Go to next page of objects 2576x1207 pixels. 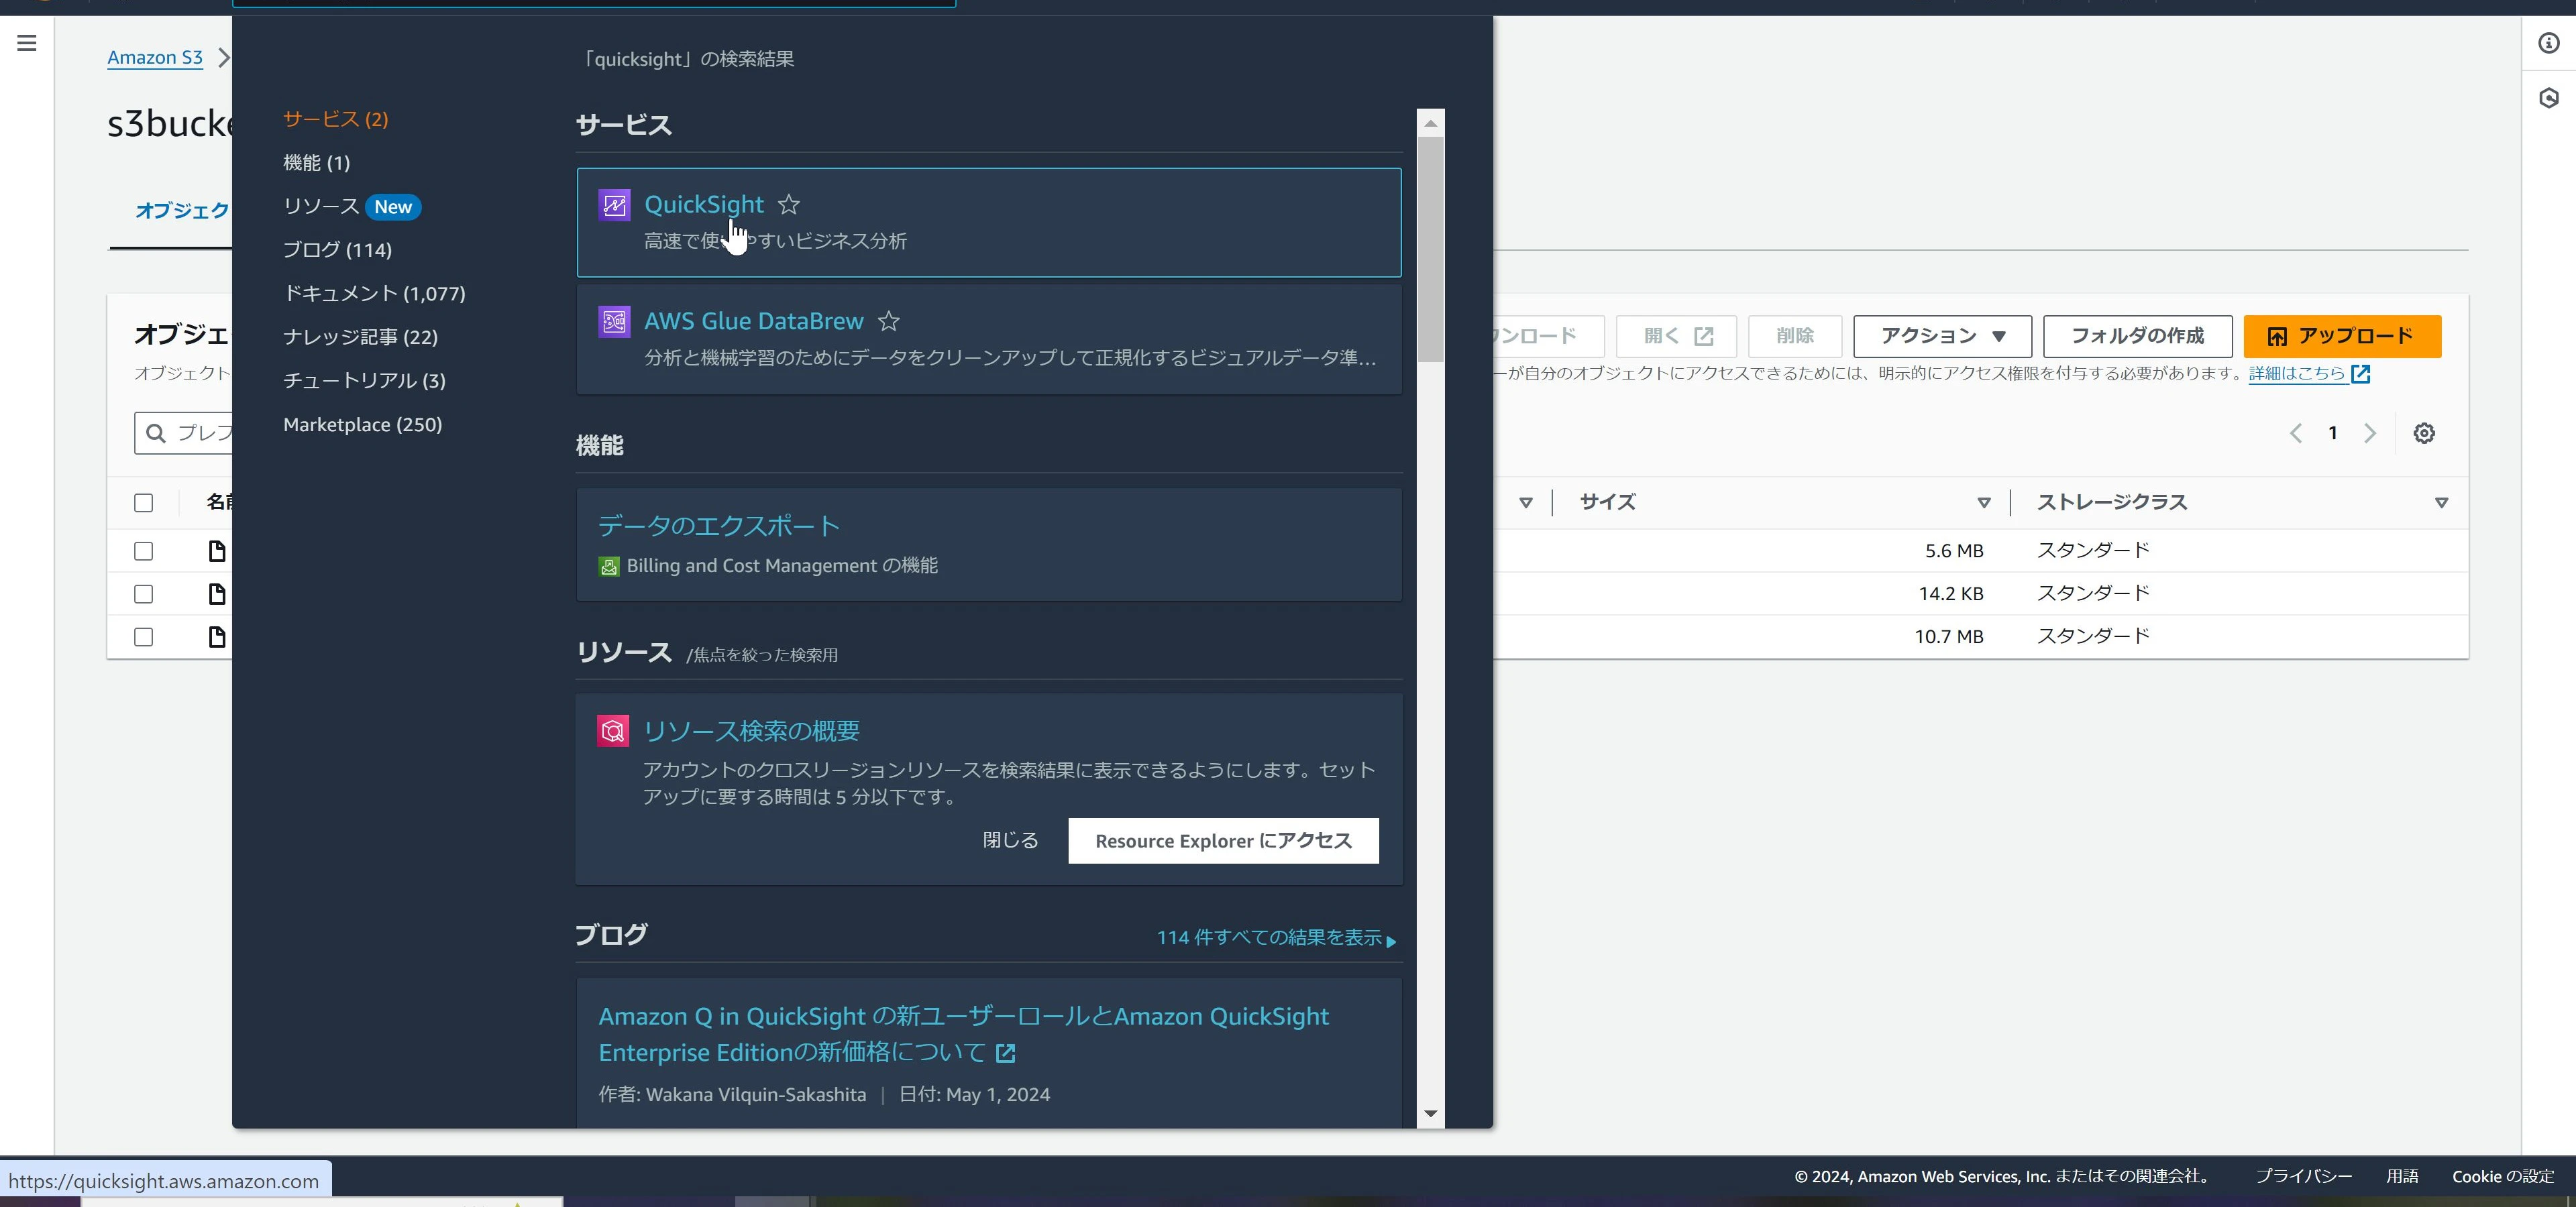2370,434
